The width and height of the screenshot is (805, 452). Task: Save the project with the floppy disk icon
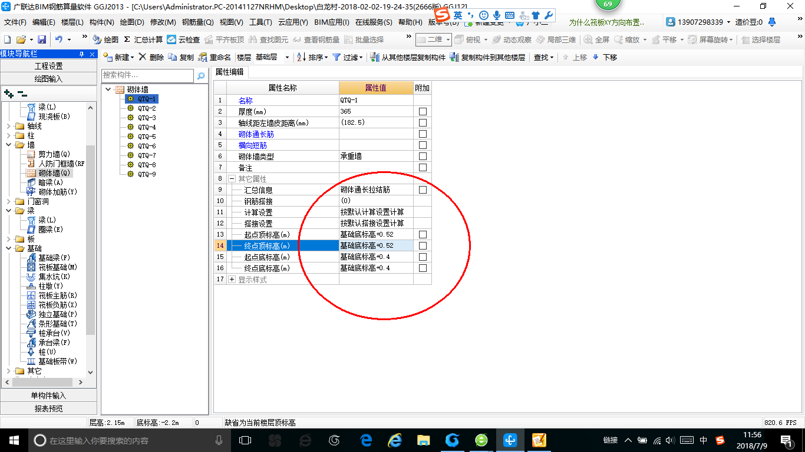42,39
